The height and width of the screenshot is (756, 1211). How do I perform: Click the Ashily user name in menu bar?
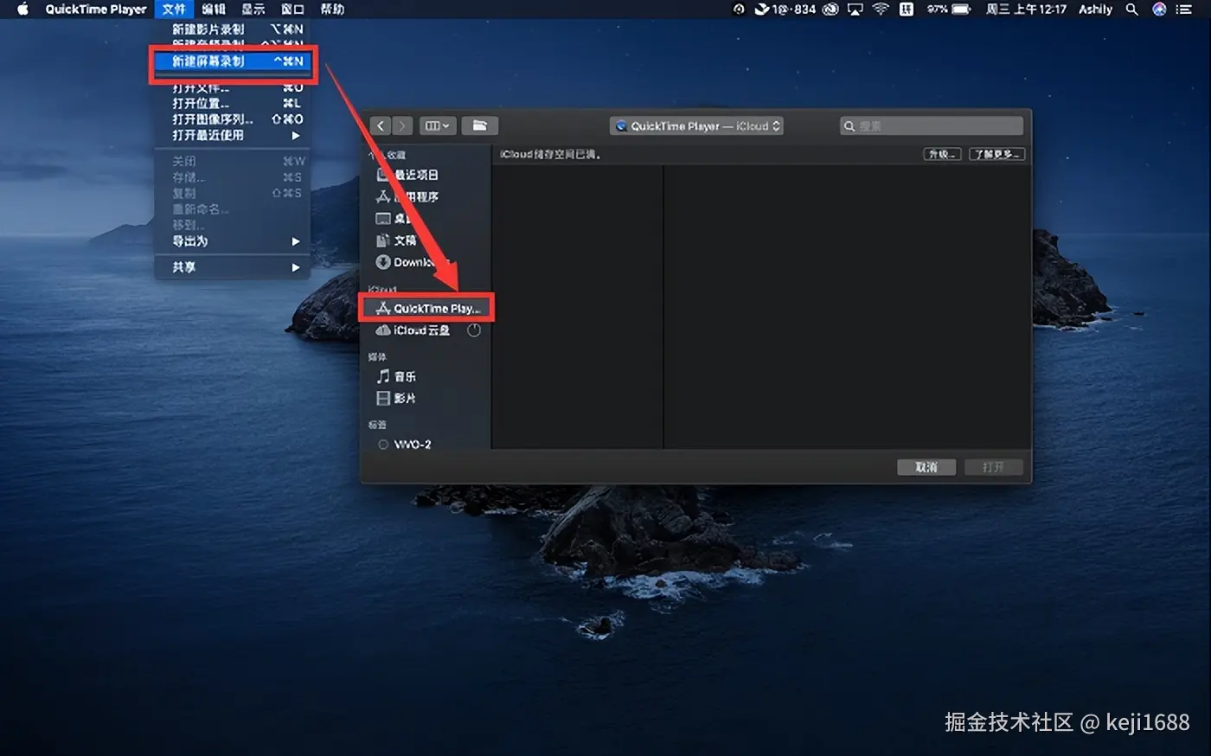pos(1095,9)
